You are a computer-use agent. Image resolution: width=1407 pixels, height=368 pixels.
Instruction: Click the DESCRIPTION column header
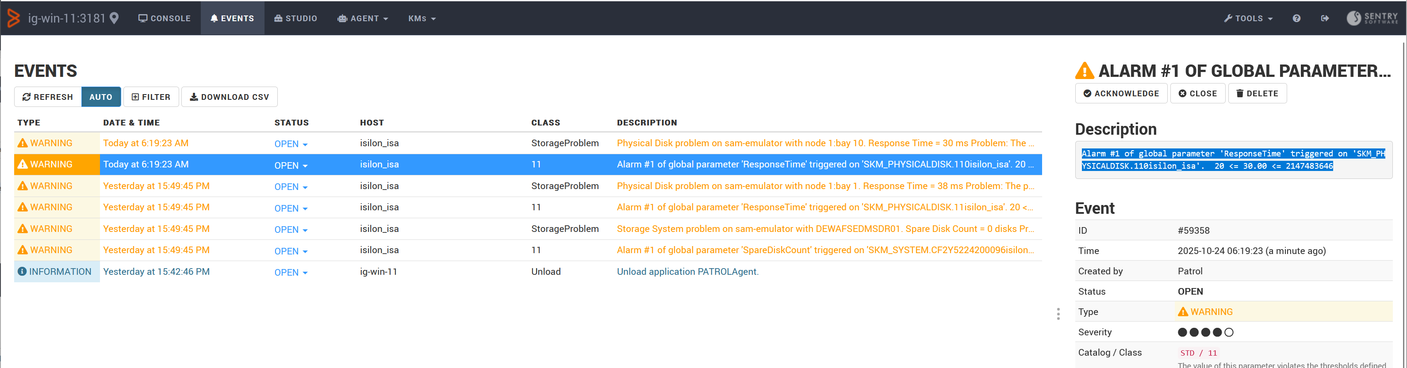647,123
